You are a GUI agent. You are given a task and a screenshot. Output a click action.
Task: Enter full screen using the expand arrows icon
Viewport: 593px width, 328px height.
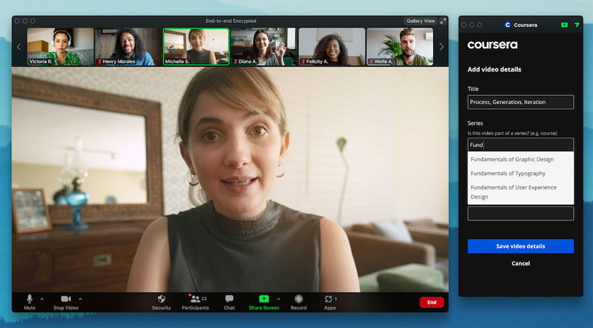pos(443,21)
